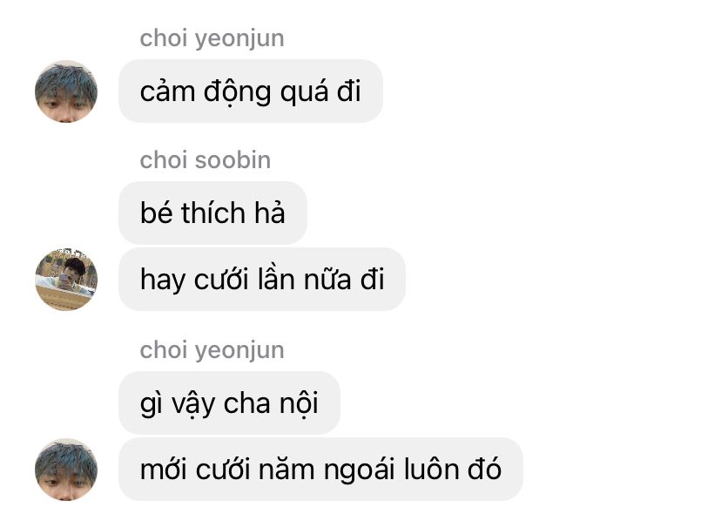721x514 pixels.
Task: Select the 'bé thích hả' message bubble
Action: click(212, 213)
